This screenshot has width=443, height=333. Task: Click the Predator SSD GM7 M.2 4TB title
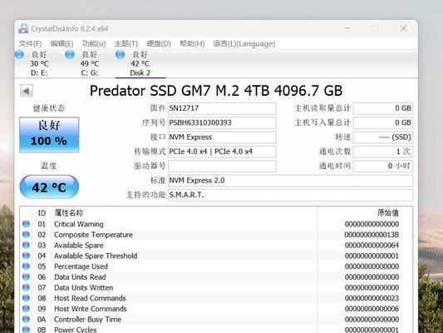coord(216,91)
